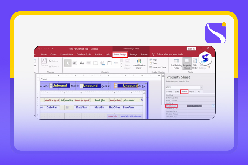Expand the Controls gallery more arrow
The height and width of the screenshot is (165, 248).
tap(122, 67)
